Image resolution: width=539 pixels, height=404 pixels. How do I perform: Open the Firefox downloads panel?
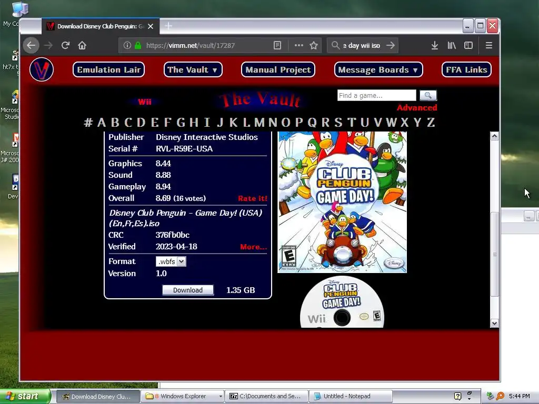point(434,45)
